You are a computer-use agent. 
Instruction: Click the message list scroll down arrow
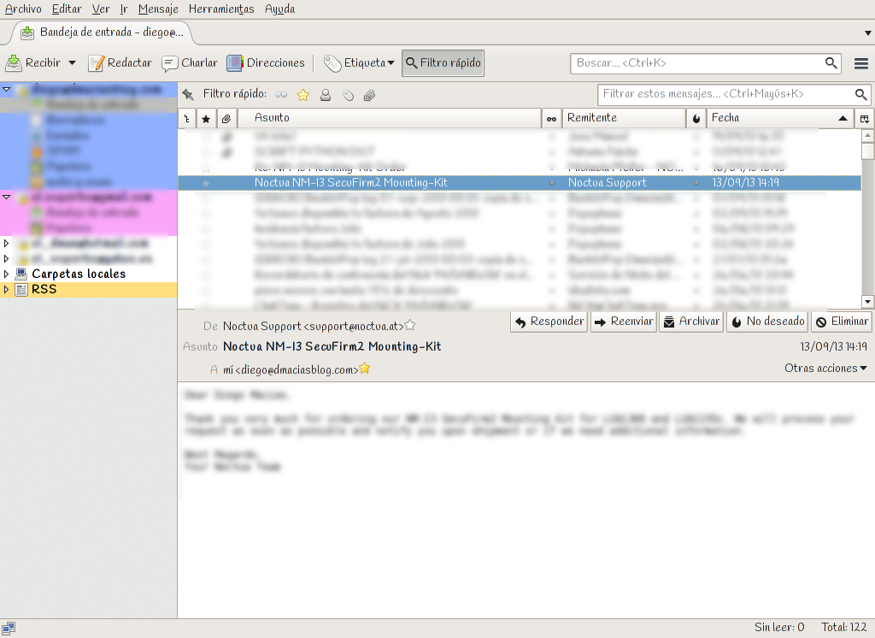(868, 302)
